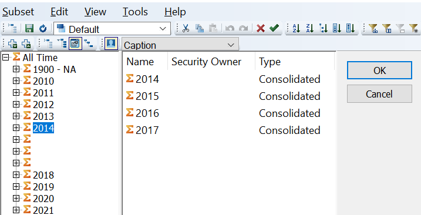Open the Default subset dropdown

point(112,29)
